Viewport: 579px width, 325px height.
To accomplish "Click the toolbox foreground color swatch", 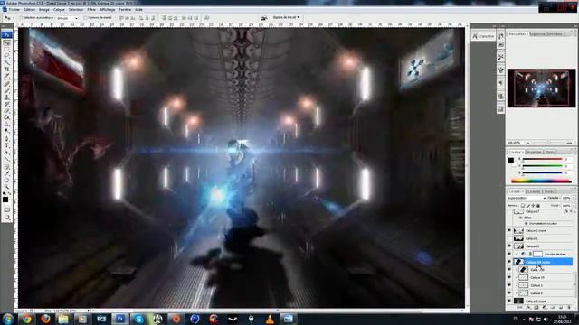I will [5, 200].
